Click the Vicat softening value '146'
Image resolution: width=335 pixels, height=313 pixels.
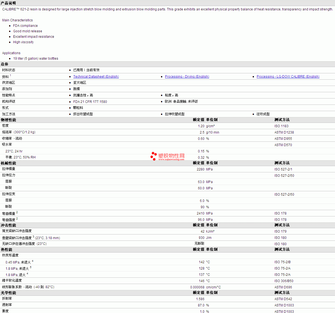click(202, 281)
